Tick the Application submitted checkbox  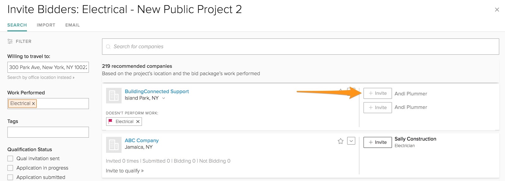click(10, 177)
